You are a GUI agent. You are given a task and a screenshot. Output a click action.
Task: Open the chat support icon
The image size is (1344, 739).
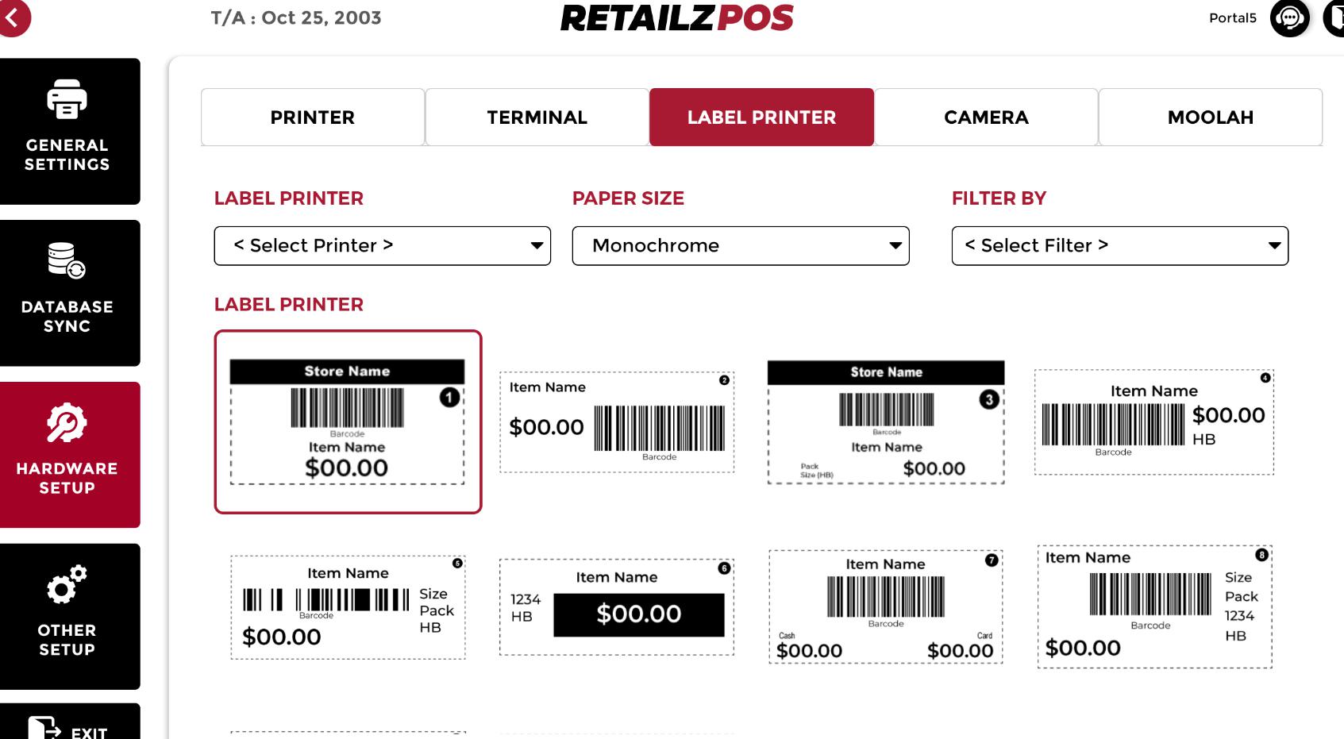coord(1289,17)
